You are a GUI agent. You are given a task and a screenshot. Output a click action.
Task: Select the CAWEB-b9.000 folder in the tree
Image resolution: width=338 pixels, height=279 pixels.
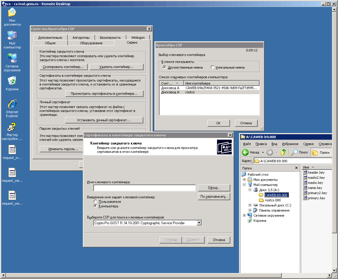click(x=276, y=195)
